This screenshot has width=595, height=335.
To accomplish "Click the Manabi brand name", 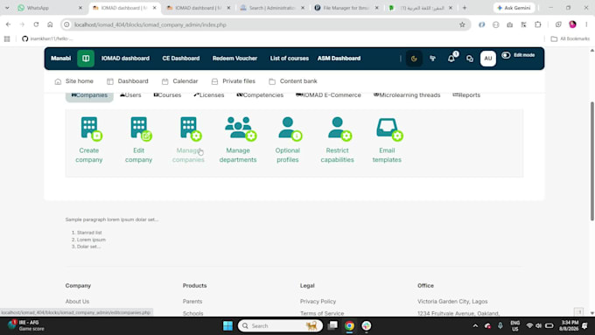I will pos(60,59).
